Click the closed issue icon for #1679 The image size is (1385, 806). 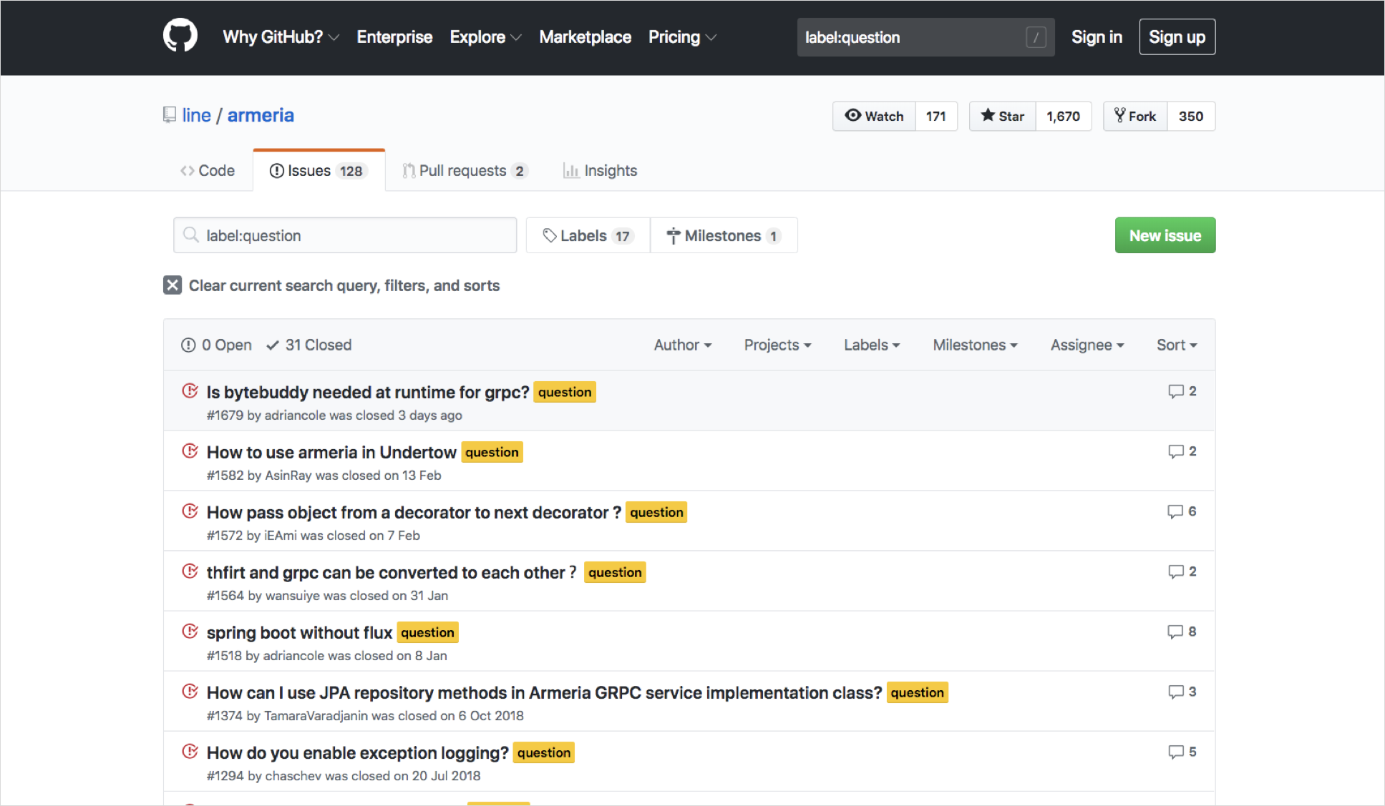(x=190, y=391)
